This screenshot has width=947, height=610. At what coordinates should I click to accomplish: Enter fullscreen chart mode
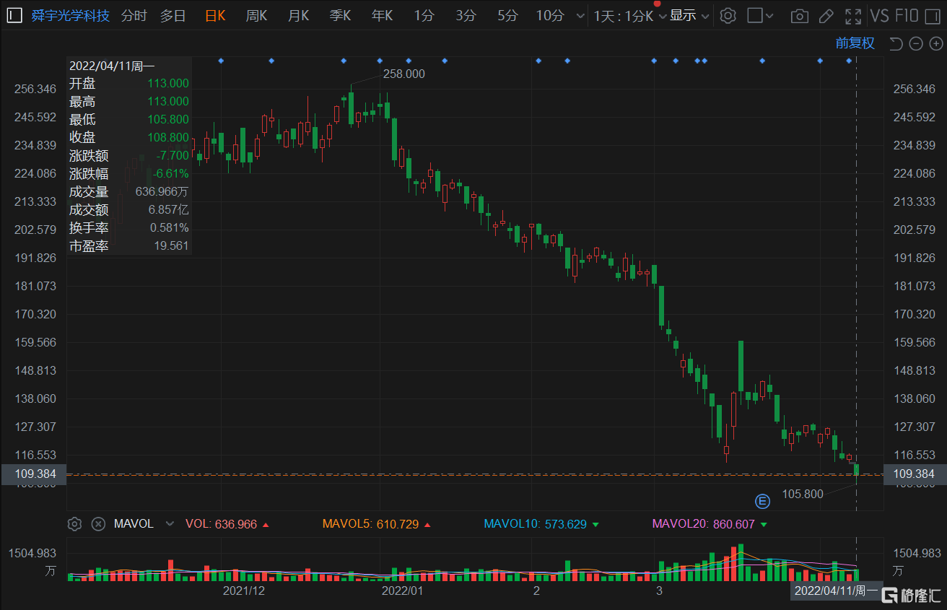[853, 16]
